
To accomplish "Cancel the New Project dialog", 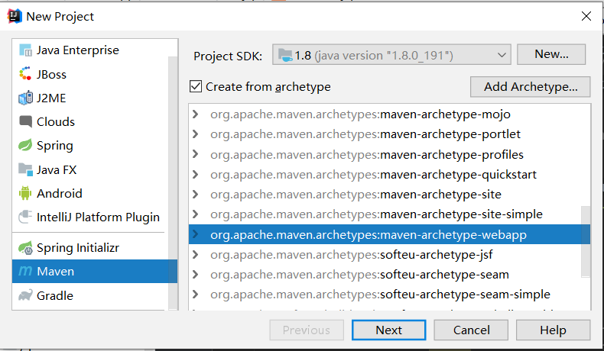I will point(471,330).
